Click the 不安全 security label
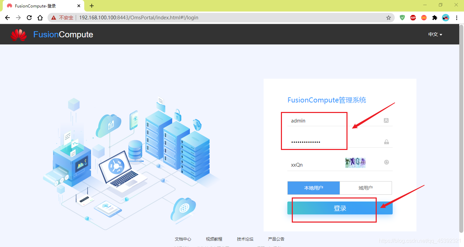This screenshot has height=247, width=464. click(x=66, y=18)
